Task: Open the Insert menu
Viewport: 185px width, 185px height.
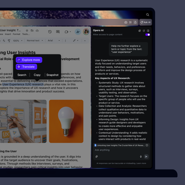Action: [x=8, y=34]
